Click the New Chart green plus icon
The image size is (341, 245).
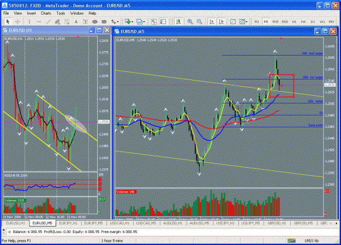point(128,21)
